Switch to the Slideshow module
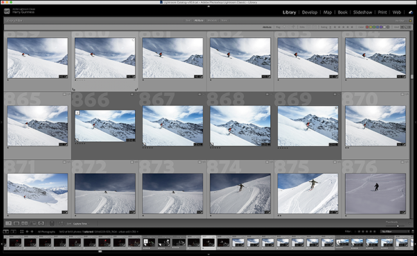The width and height of the screenshot is (417, 256). click(x=362, y=12)
